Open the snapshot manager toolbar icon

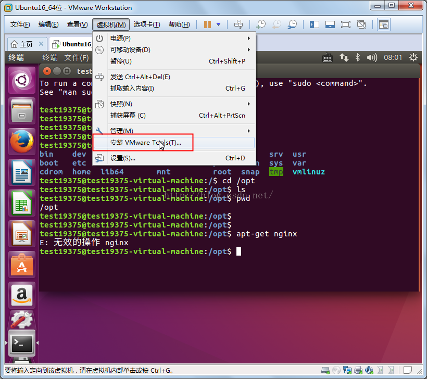click(292, 24)
